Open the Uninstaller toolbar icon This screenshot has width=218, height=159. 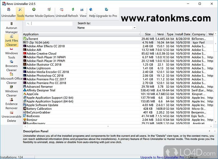coord(9,10)
